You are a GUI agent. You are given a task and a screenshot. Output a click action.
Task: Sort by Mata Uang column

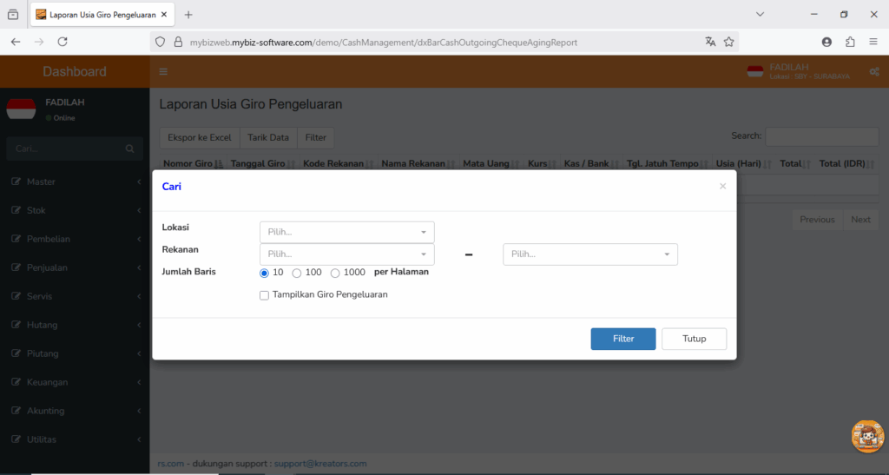coord(491,163)
